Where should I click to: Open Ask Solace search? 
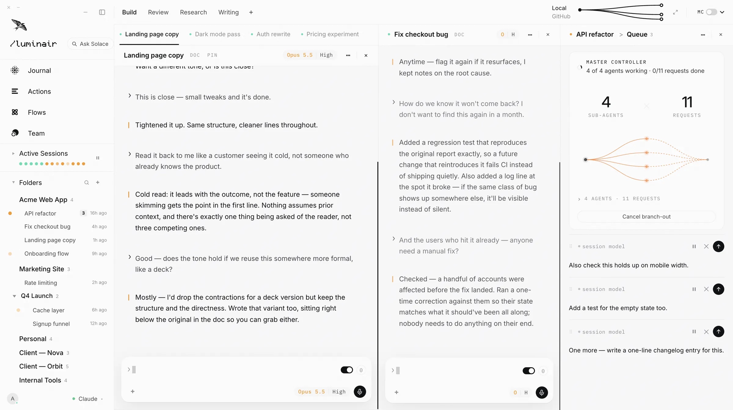click(x=90, y=44)
